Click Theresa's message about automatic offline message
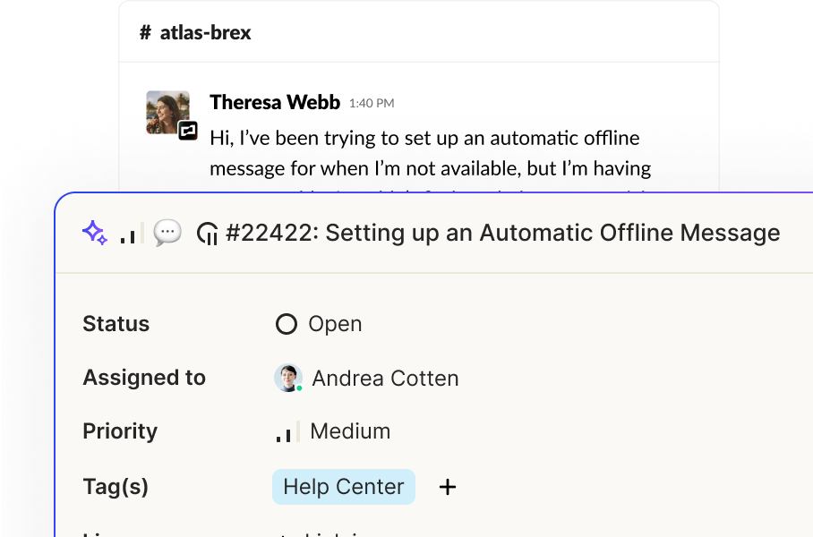The width and height of the screenshot is (813, 537). [431, 153]
